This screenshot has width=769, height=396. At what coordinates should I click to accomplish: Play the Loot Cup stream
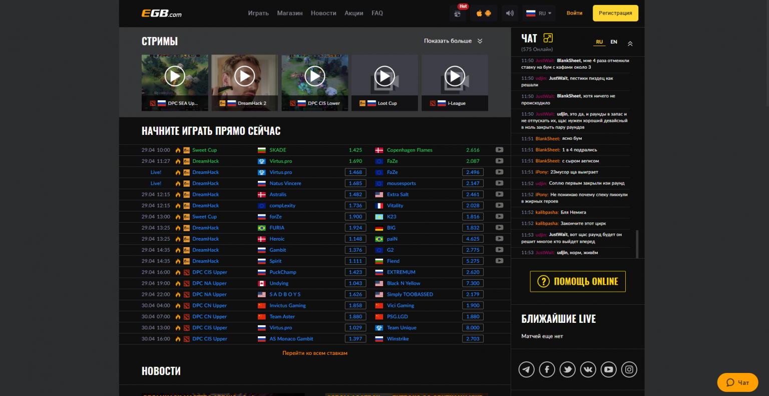(384, 76)
